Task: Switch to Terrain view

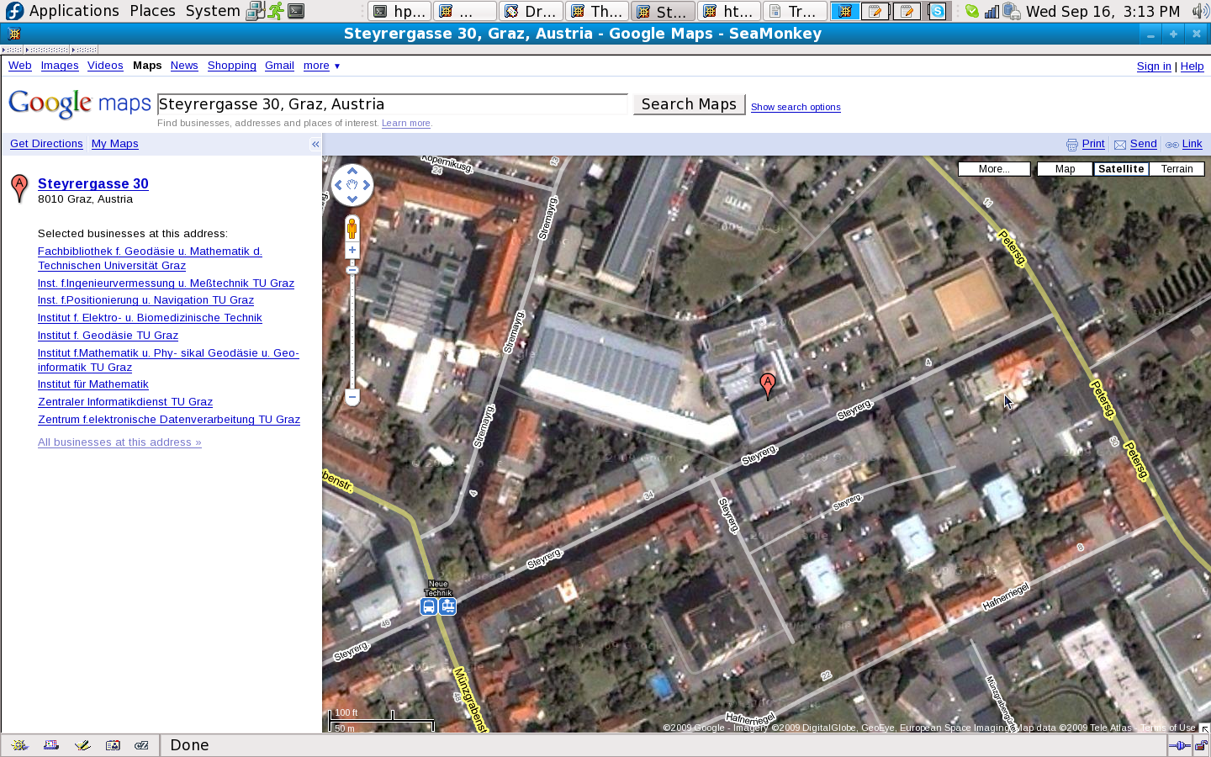Action: click(1177, 169)
